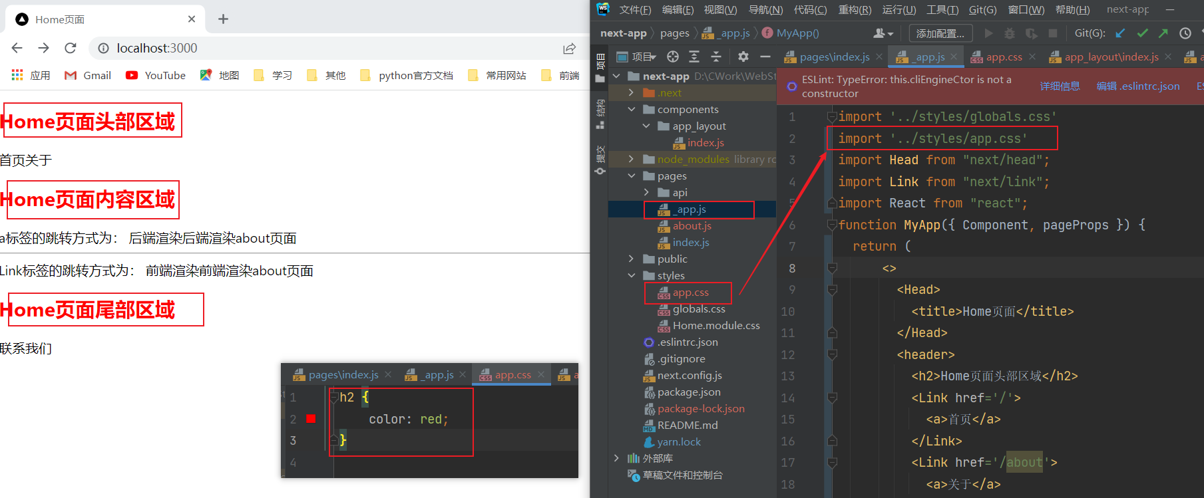Click the Git commit green checkmark
This screenshot has width=1204, height=498.
[x=1142, y=33]
